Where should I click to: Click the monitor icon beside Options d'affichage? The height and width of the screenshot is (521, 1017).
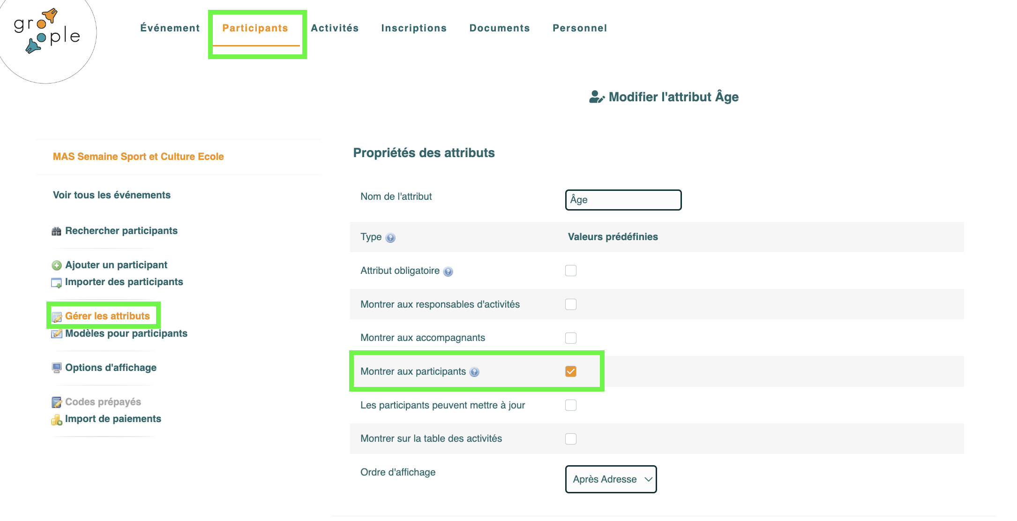56,368
